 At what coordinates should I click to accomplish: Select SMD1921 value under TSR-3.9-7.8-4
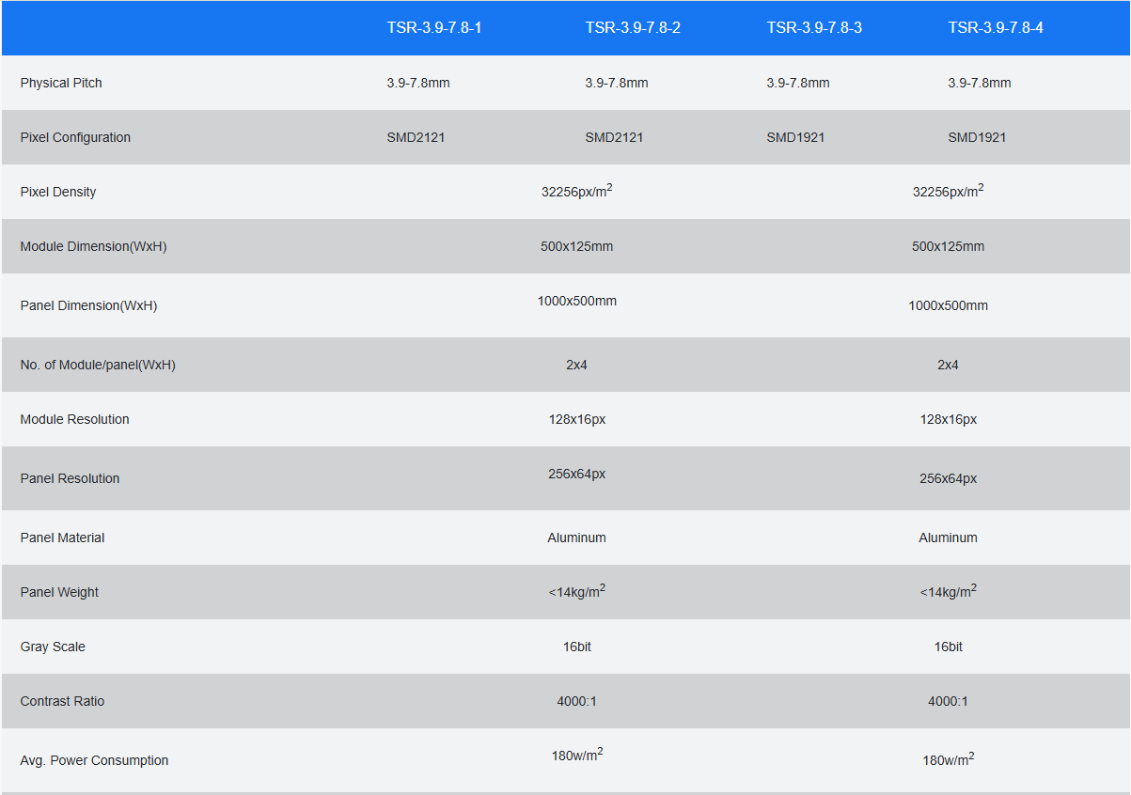pyautogui.click(x=977, y=137)
